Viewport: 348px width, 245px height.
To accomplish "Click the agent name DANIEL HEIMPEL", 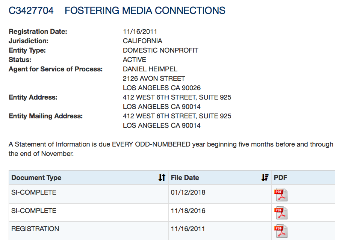I will coord(150,69).
